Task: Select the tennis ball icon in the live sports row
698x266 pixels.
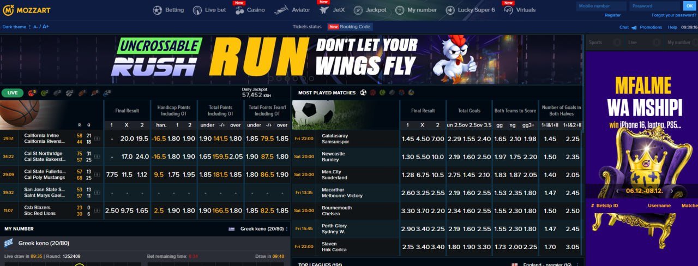Action: click(x=44, y=93)
